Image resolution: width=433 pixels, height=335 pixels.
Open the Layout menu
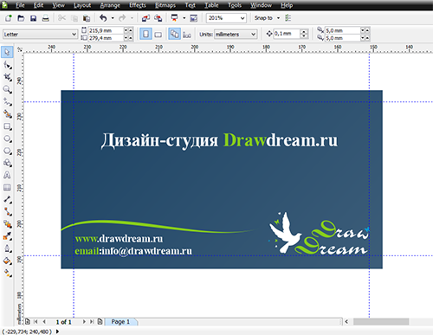click(x=82, y=5)
